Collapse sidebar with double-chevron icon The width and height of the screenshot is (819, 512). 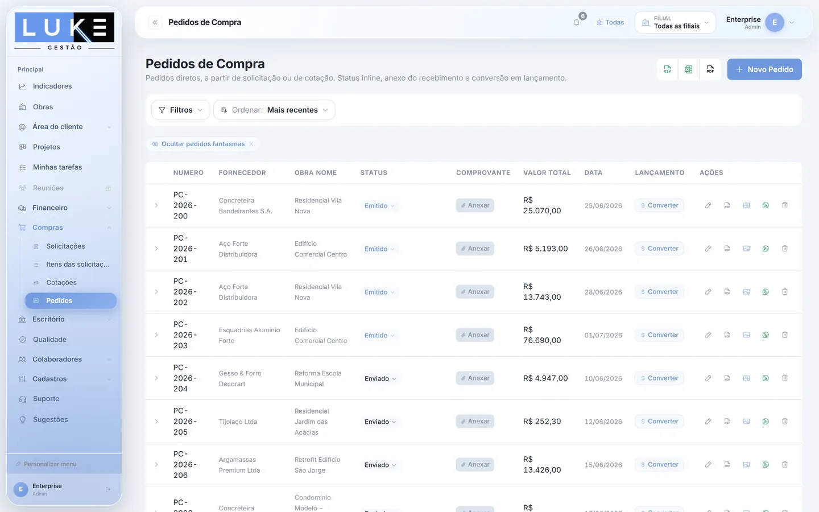155,22
